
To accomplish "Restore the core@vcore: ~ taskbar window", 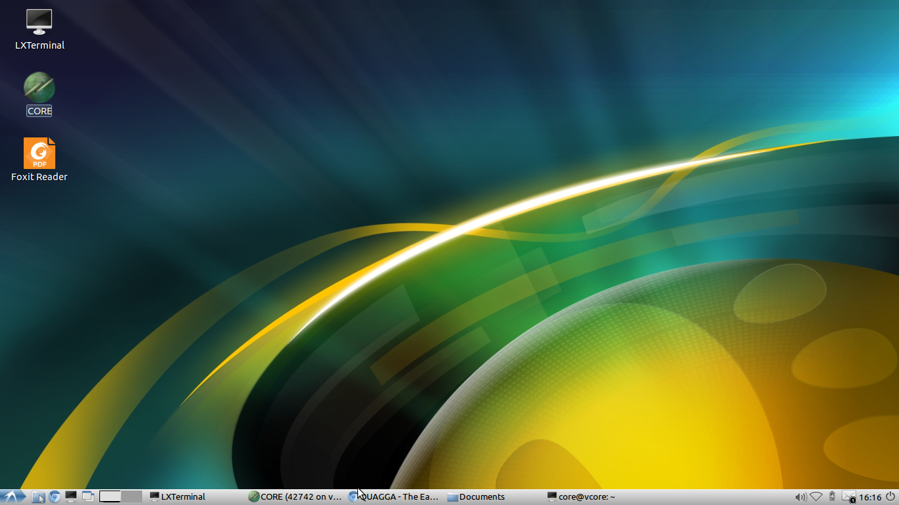I will tap(594, 497).
